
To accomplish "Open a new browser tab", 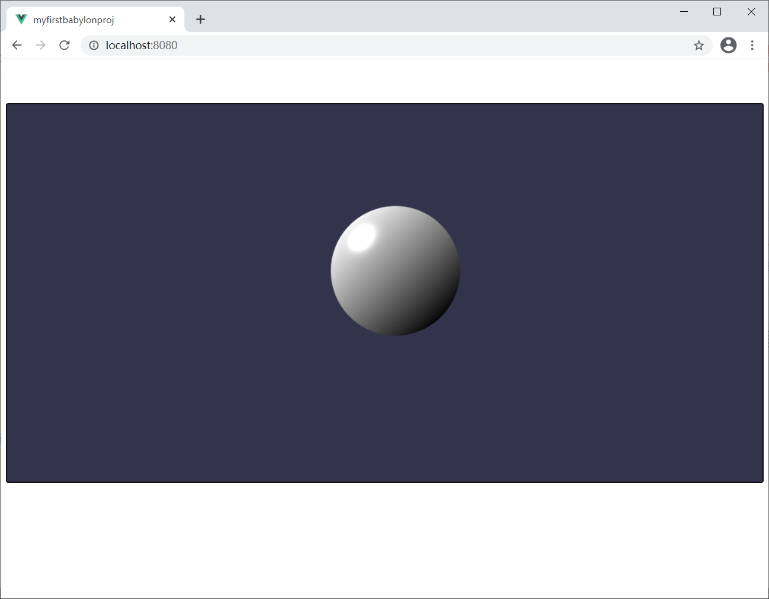I will pyautogui.click(x=200, y=19).
